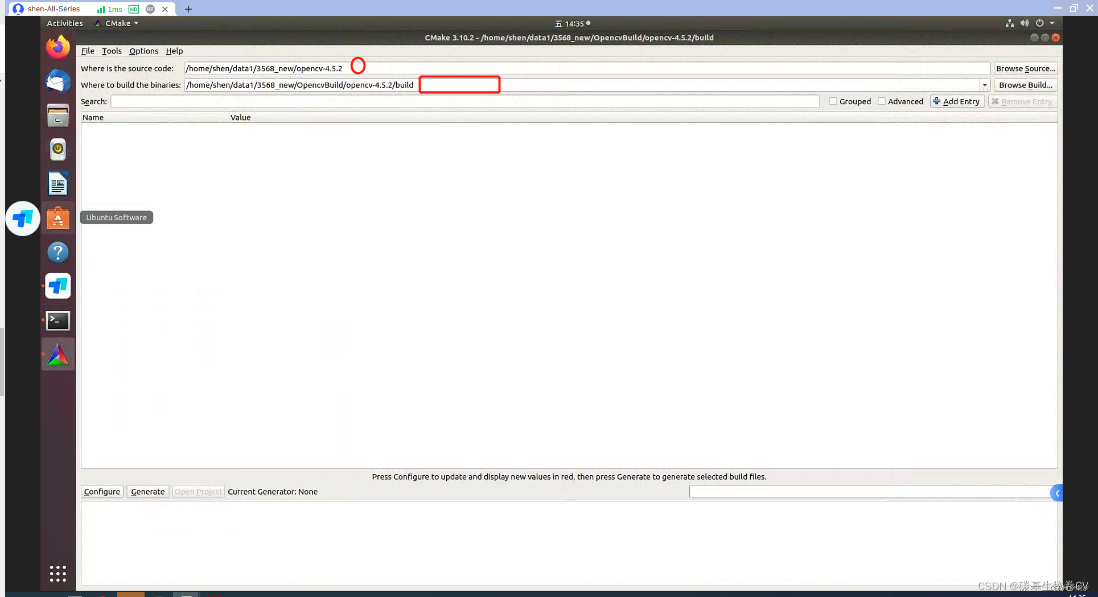Click Add Entry to create a variable
Viewport: 1098px width, 597px height.
[x=957, y=101]
